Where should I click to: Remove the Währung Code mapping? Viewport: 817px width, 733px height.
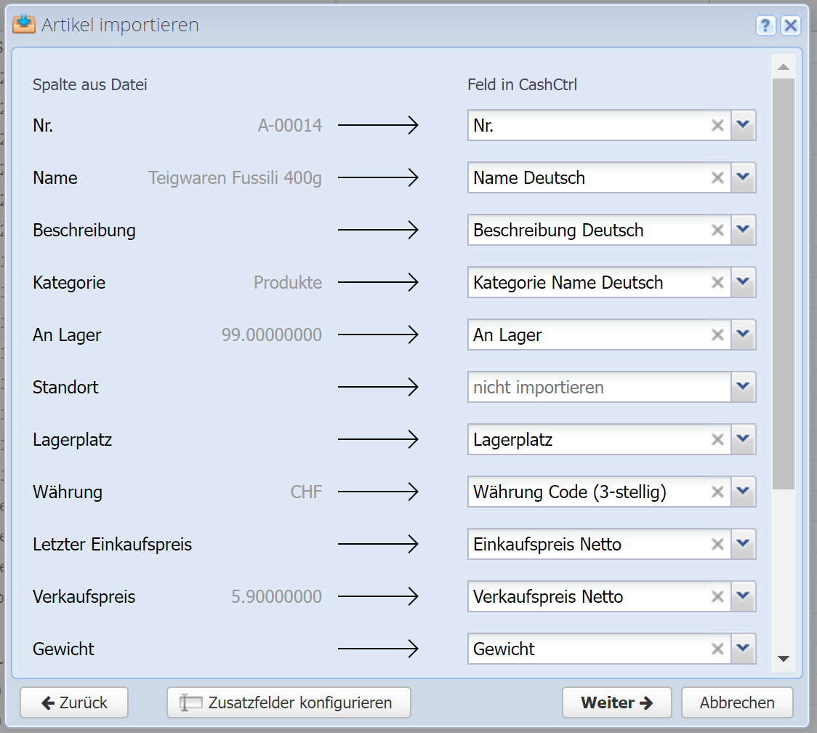717,492
